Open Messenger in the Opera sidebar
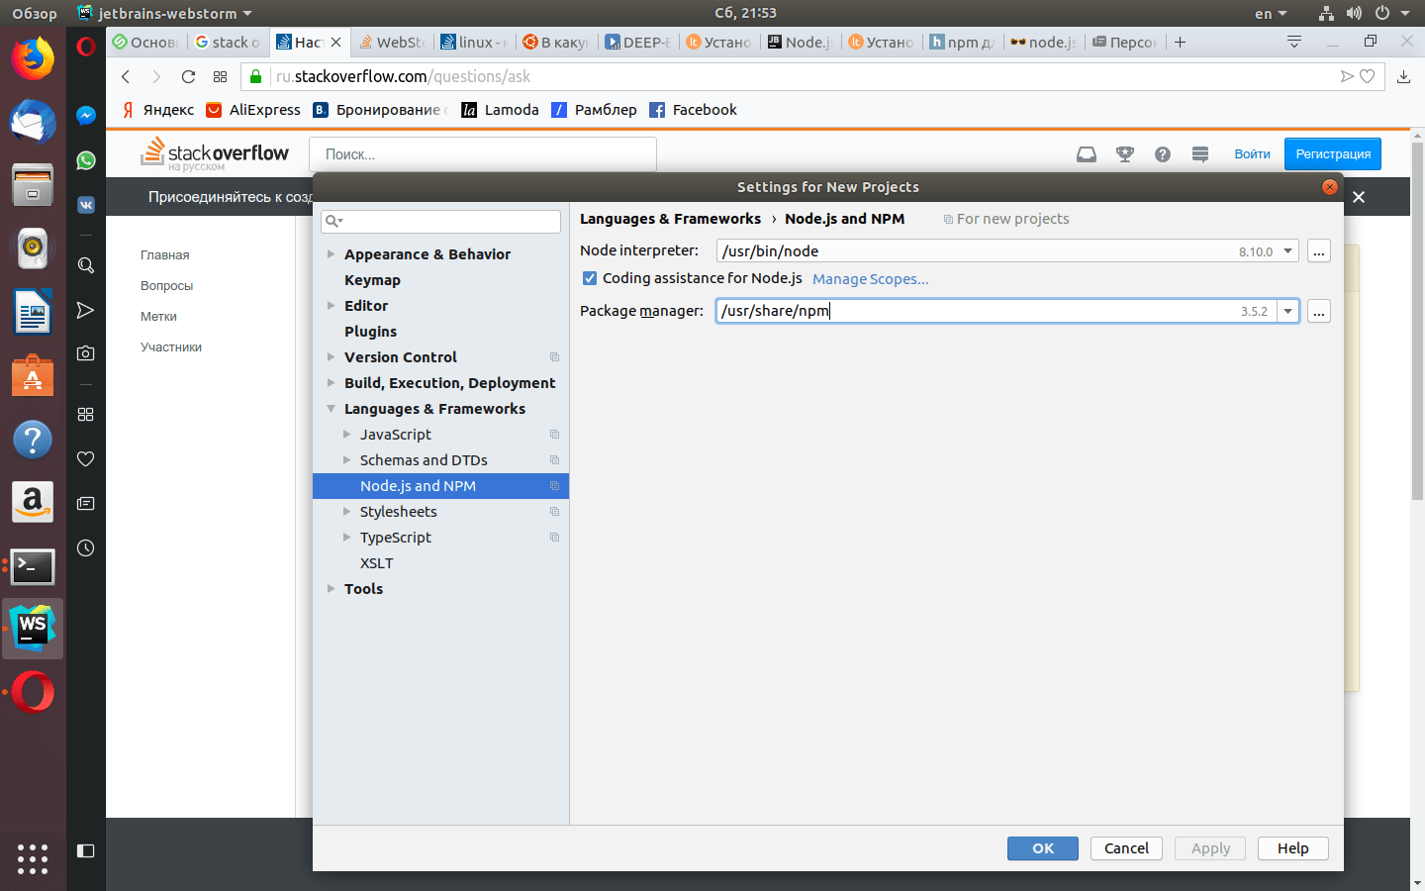Screen dimensions: 1425x891 [x=86, y=115]
